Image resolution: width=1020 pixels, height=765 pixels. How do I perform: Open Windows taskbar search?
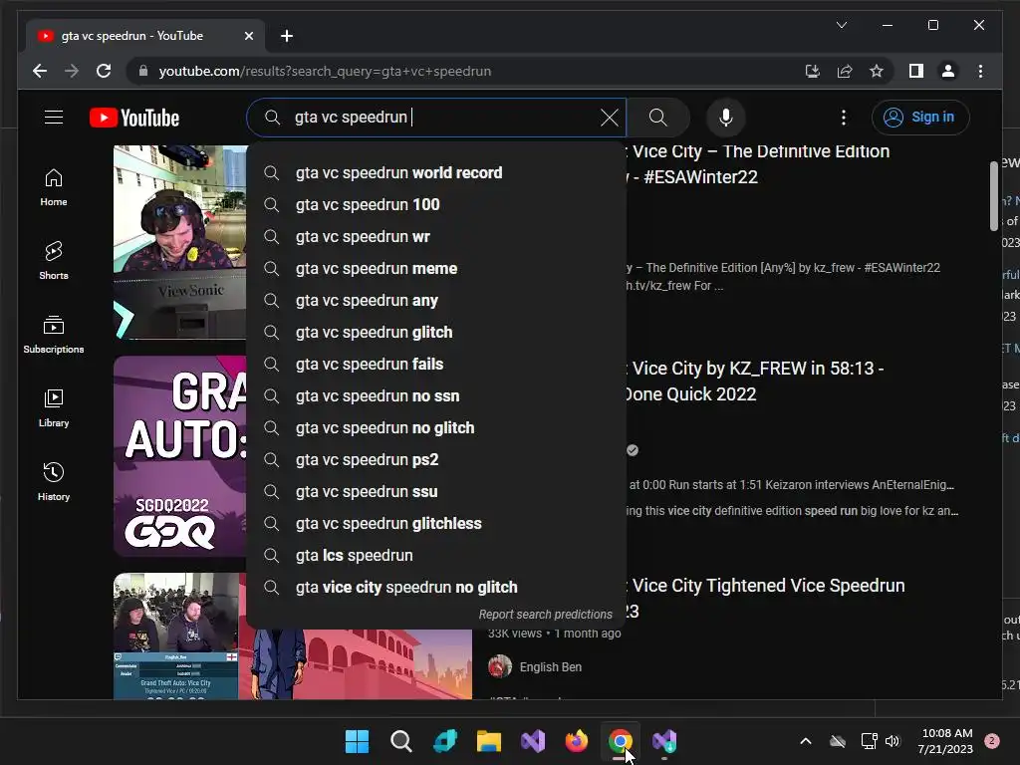tap(400, 741)
